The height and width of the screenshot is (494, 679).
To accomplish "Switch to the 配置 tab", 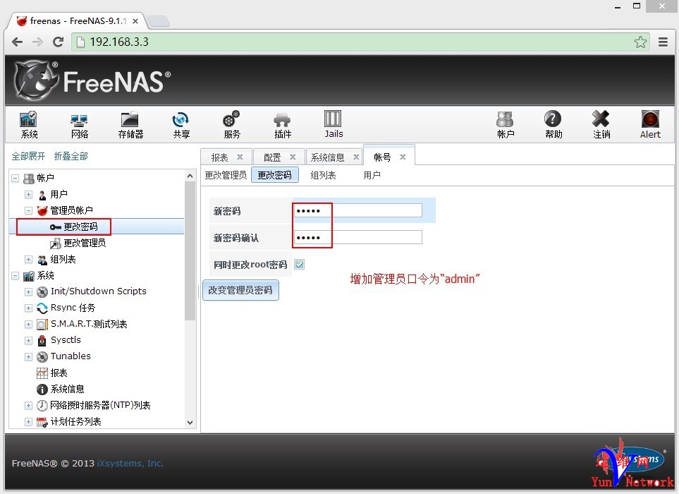I will pyautogui.click(x=272, y=157).
